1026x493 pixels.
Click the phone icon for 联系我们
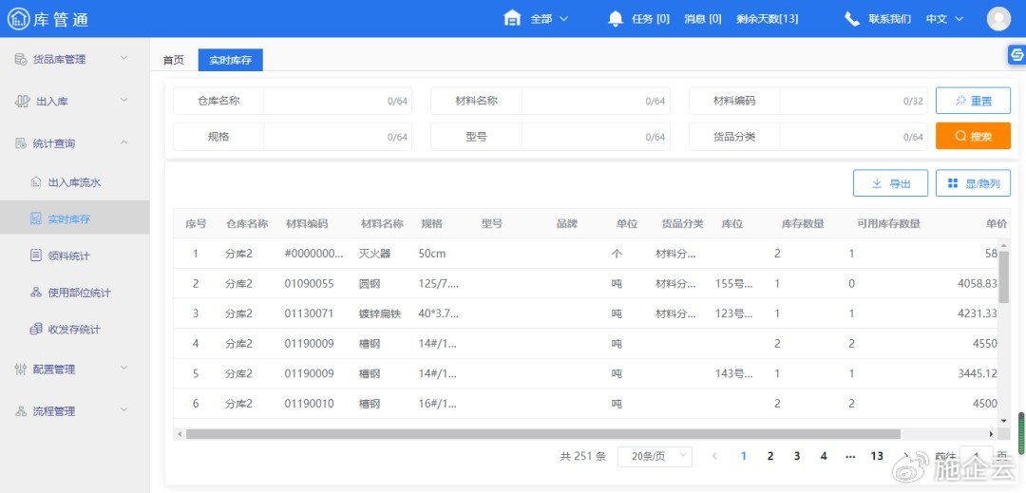[852, 19]
